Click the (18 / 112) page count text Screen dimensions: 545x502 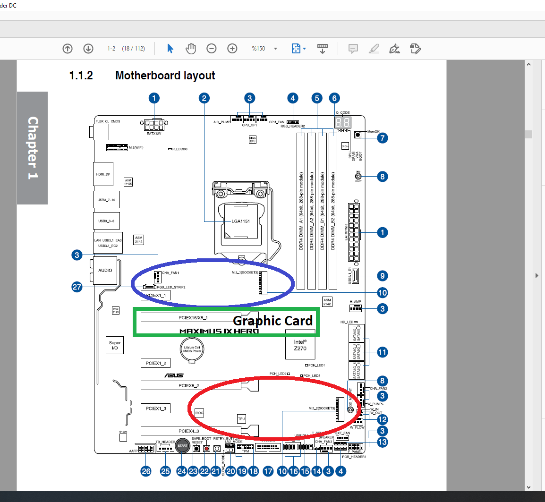134,49
